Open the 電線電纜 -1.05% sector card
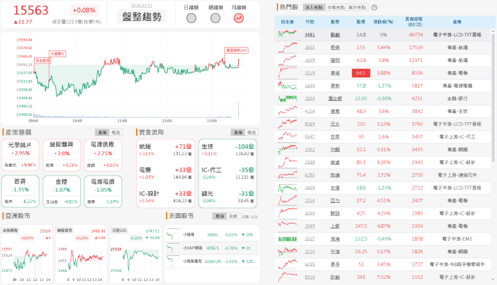Viewport: 497px width, 285px height. point(103,191)
